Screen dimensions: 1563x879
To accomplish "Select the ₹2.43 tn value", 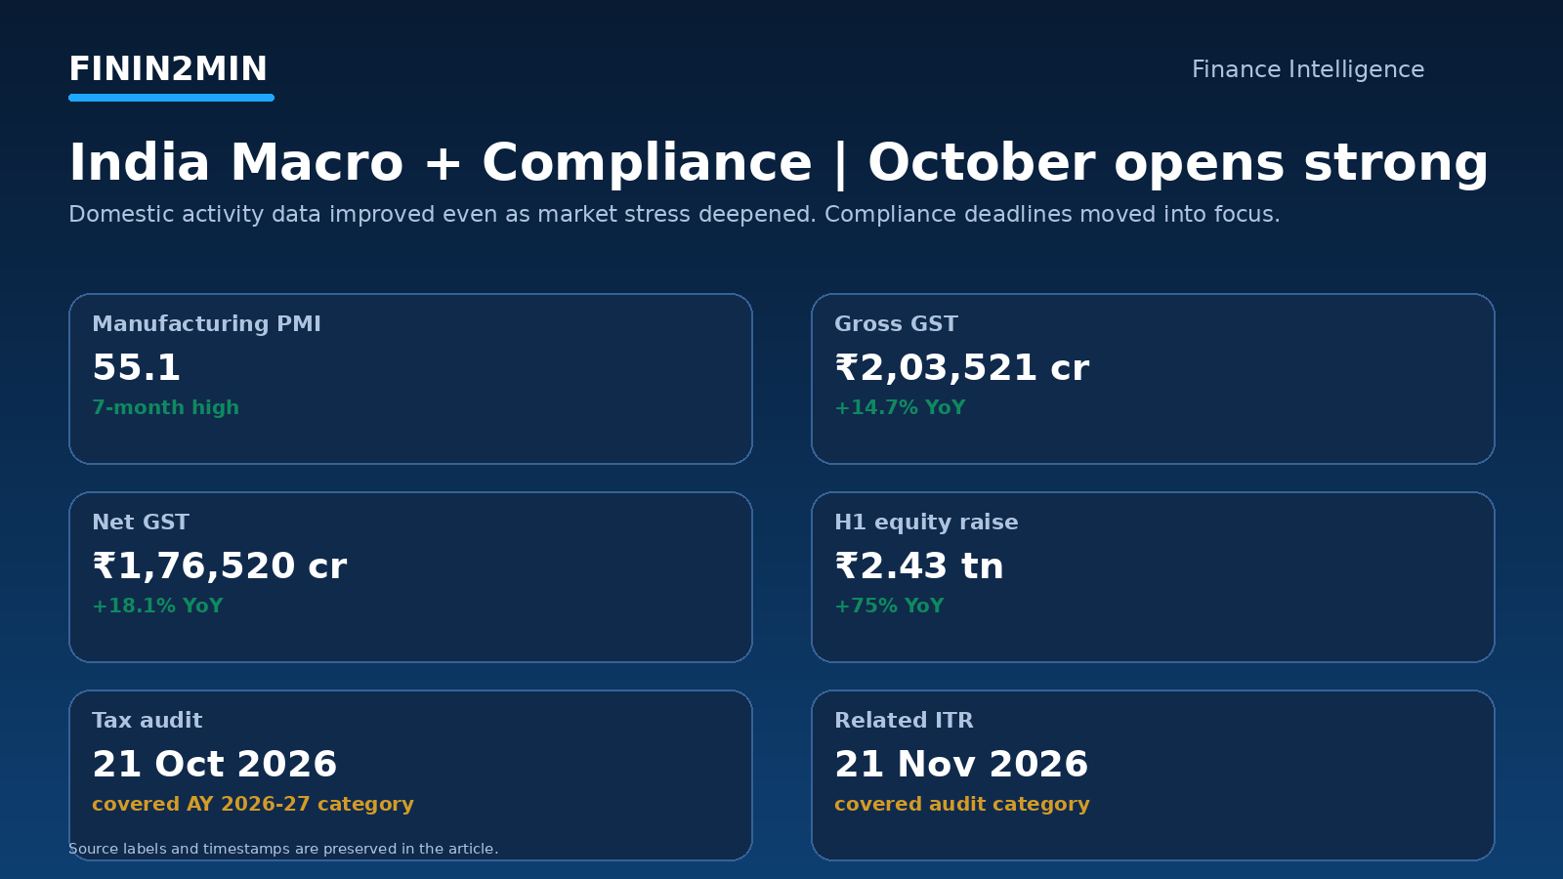I will (x=918, y=566).
